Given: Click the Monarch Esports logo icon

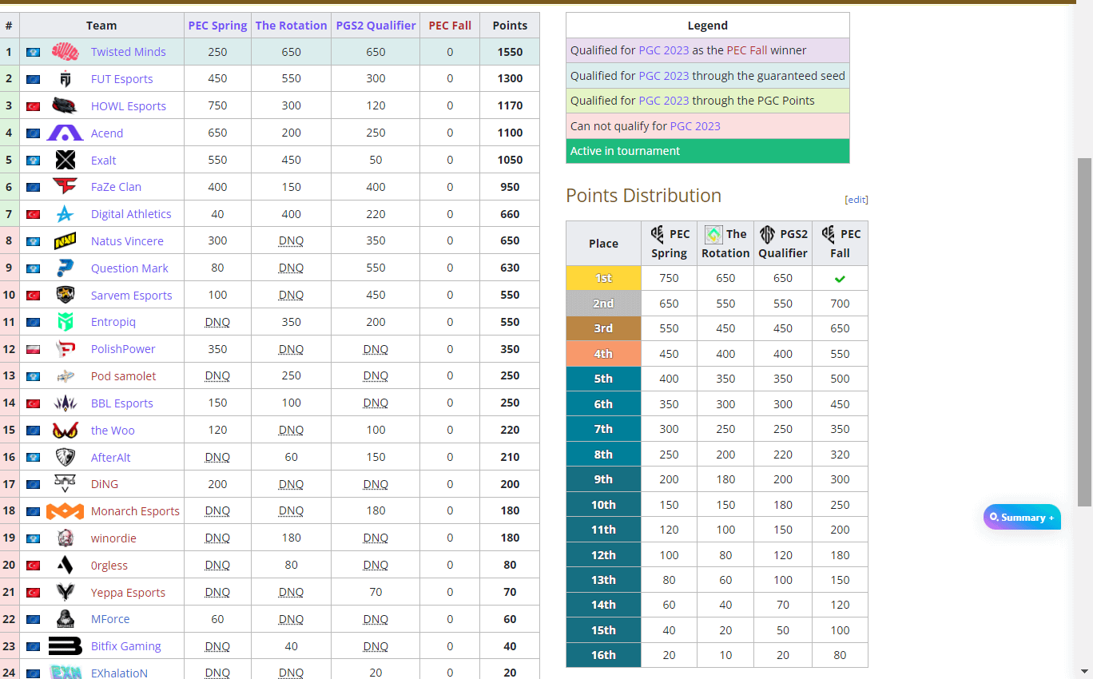Looking at the screenshot, I should tap(66, 511).
